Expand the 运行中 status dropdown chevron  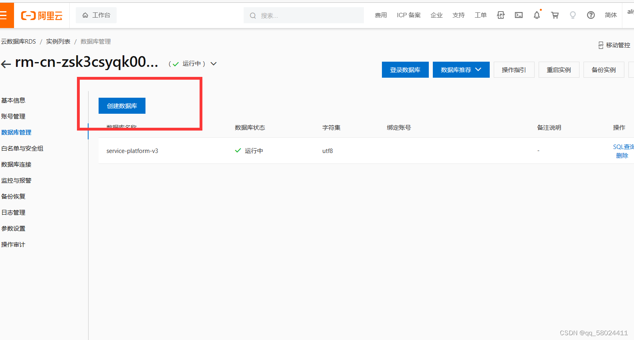coord(214,64)
